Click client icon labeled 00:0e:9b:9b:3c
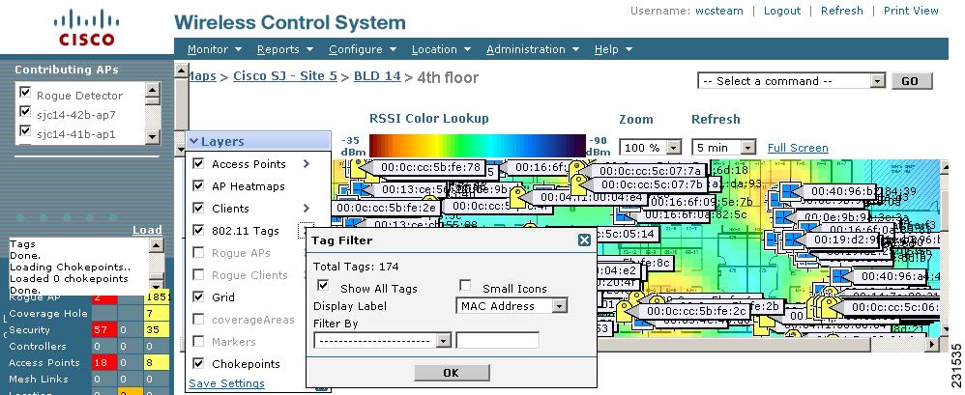The width and height of the screenshot is (965, 395). [x=783, y=217]
